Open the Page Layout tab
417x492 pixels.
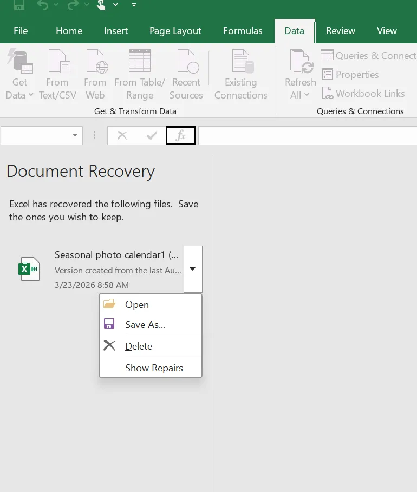pyautogui.click(x=175, y=31)
